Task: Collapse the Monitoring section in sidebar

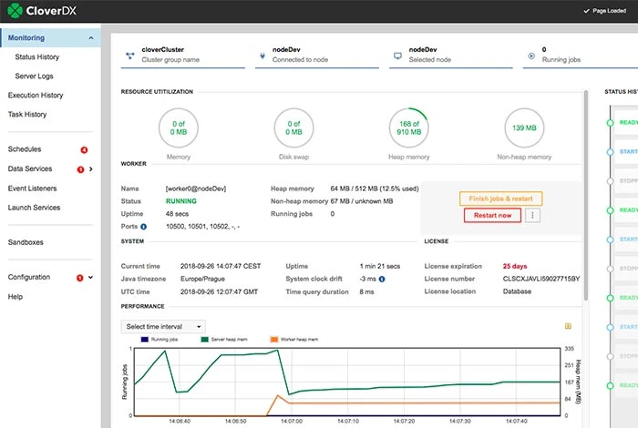Action: [x=90, y=38]
